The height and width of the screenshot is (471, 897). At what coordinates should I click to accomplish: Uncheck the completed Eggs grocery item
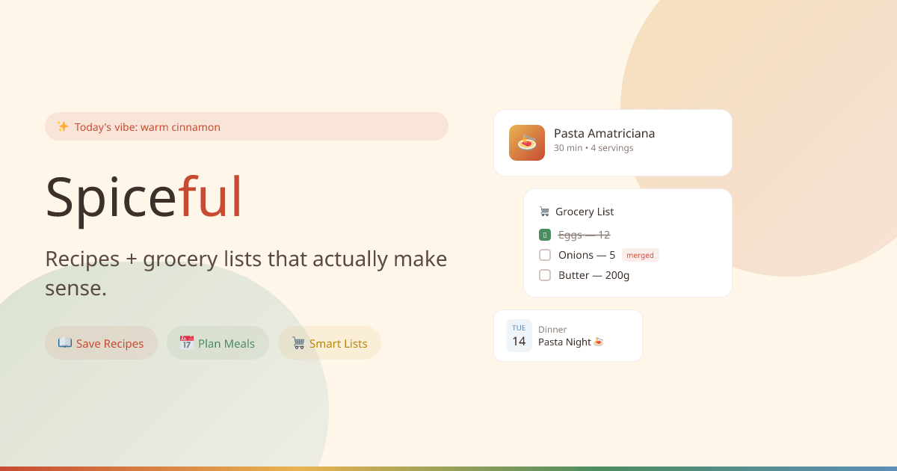click(544, 234)
